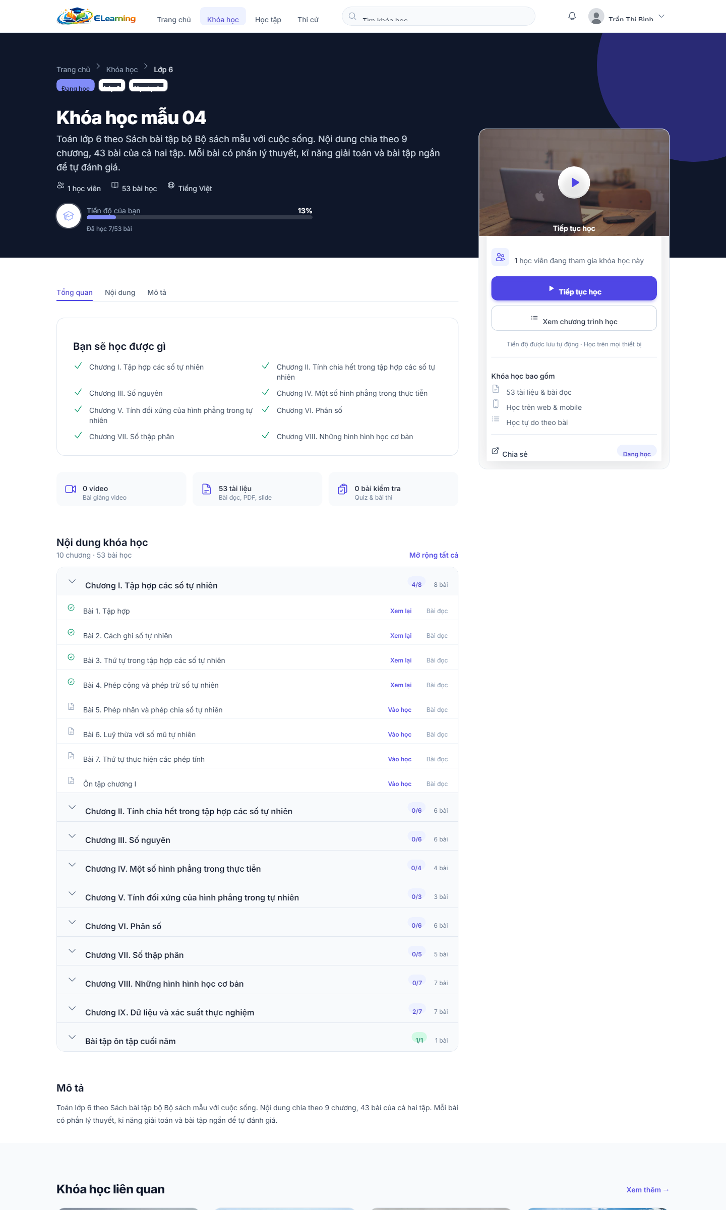Click Khóa học breadcrumb link
This screenshot has width=726, height=1210.
coord(122,70)
